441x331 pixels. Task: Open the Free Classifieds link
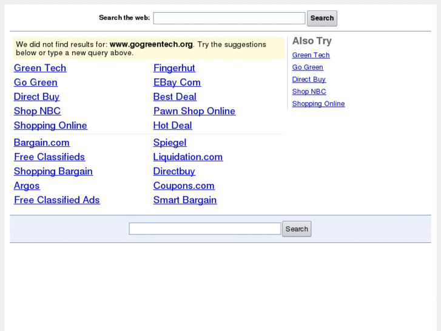pyautogui.click(x=50, y=157)
